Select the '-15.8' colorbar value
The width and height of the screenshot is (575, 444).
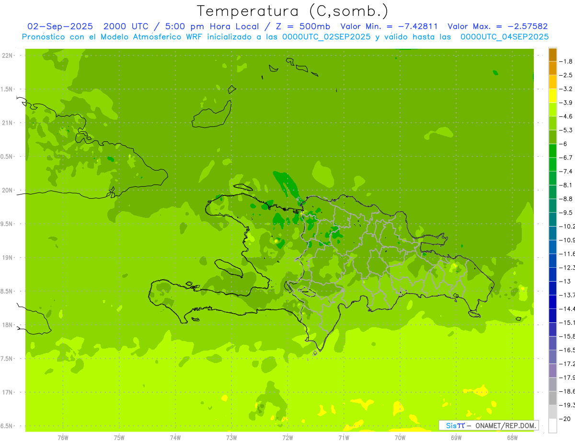coord(567,337)
